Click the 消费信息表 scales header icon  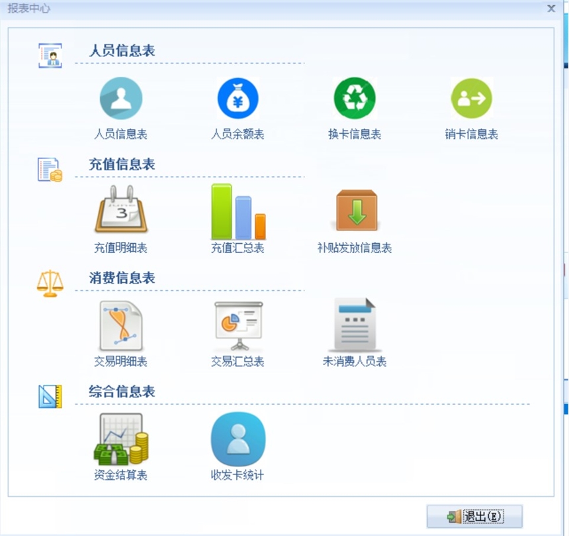click(x=50, y=283)
